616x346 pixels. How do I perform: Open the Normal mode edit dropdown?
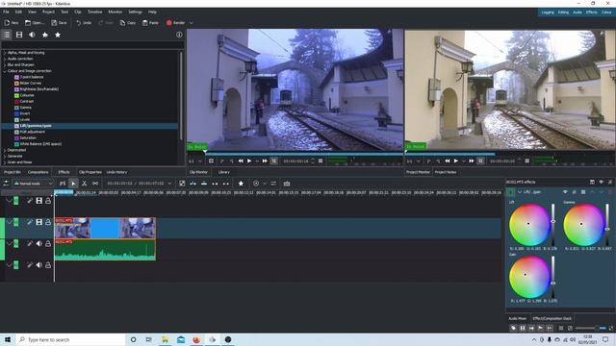pyautogui.click(x=33, y=184)
